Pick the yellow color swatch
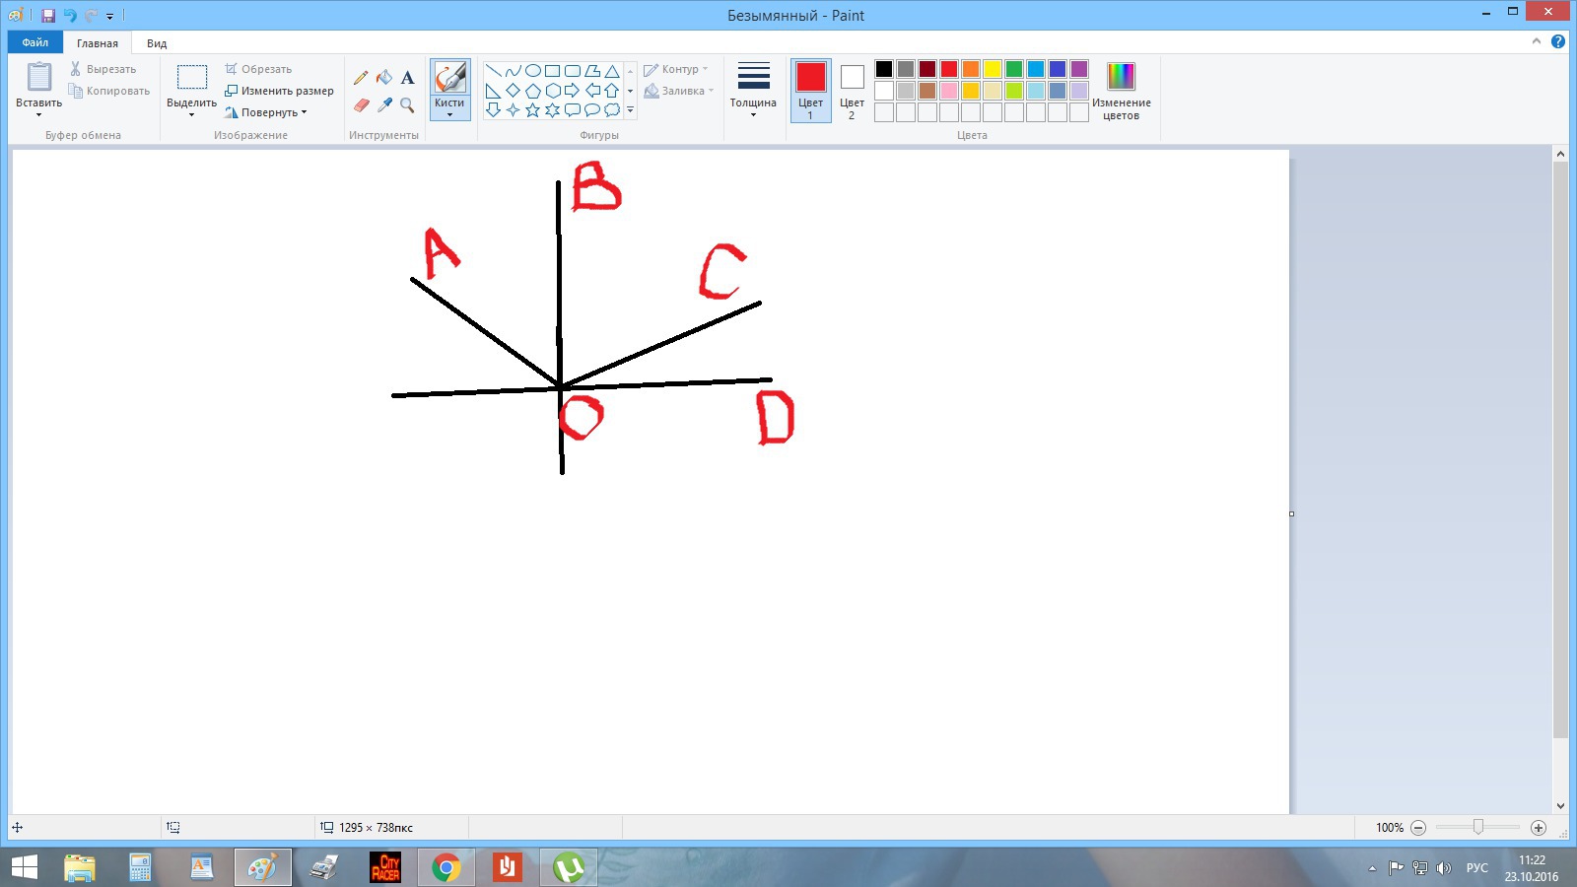The image size is (1577, 887). 991,69
